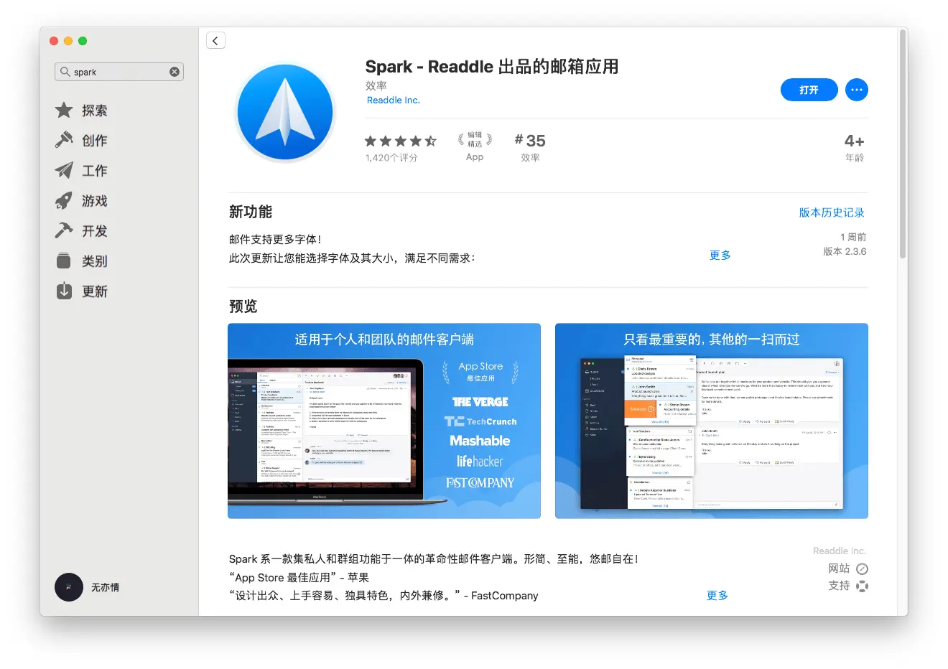948x669 pixels.
Task: Open the Create brush icon in sidebar
Action: point(65,140)
